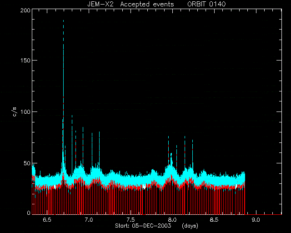Click the 7.0 tick label on the x-axis

coord(89,220)
